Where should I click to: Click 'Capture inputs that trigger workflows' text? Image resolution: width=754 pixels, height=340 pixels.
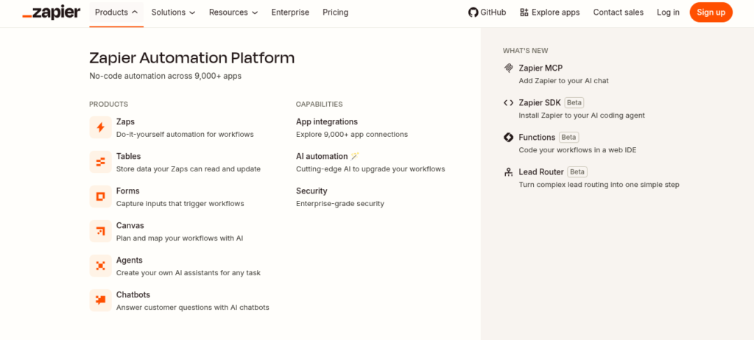pyautogui.click(x=180, y=204)
